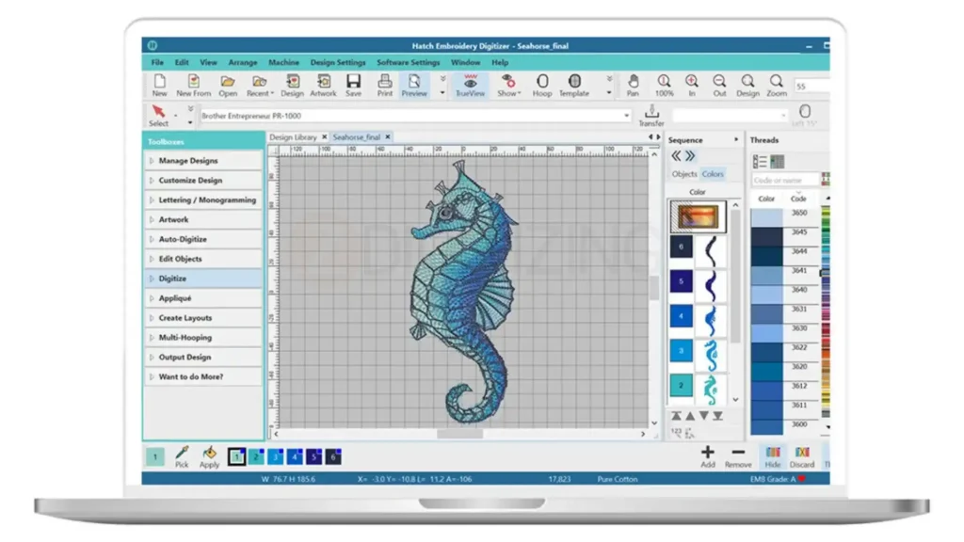Viewport: 964px width, 542px height.
Task: Expand the Customize Design toolbox
Action: [203, 180]
